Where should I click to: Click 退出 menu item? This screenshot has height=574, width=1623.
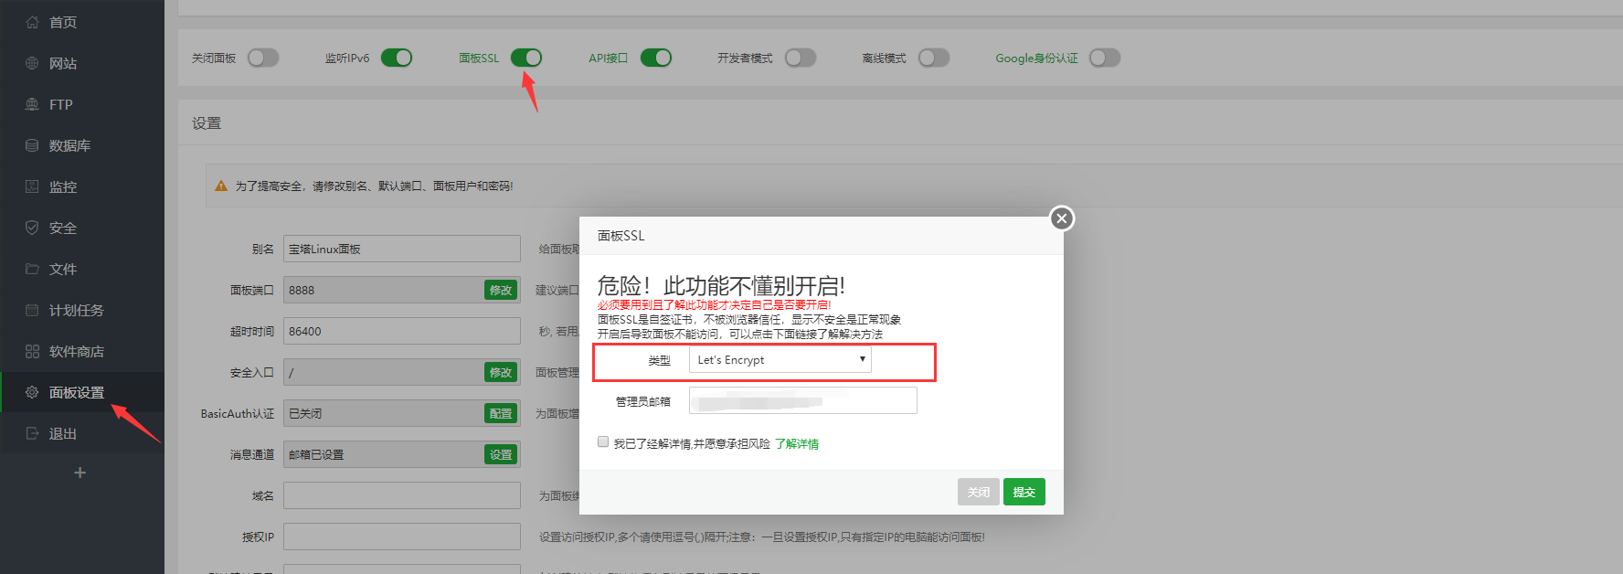[63, 433]
